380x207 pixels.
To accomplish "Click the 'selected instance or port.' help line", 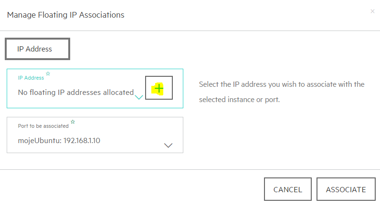I will (x=240, y=100).
